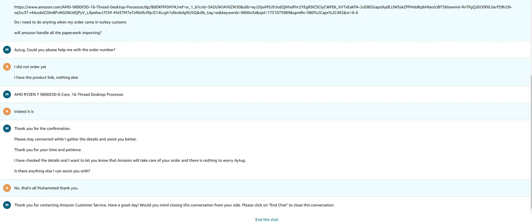Click the 'I did not order yet' message
The width and height of the screenshot is (532, 224).
(30, 67)
